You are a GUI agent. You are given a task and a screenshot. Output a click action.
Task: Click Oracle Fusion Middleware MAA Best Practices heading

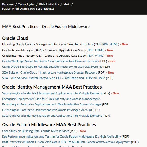(x=49, y=125)
